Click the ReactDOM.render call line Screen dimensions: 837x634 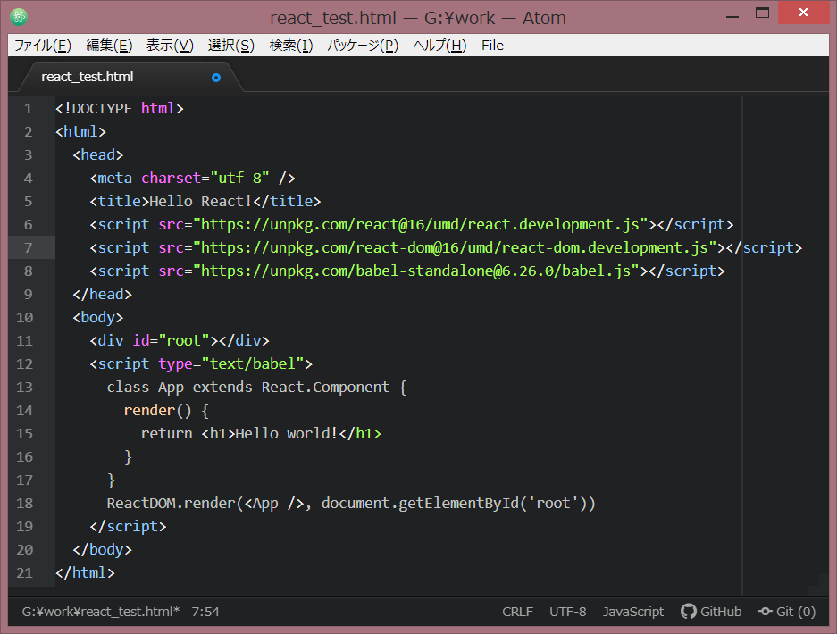coord(351,504)
